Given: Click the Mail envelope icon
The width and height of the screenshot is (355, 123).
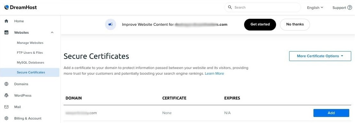Looking at the screenshot, I should tap(6, 107).
